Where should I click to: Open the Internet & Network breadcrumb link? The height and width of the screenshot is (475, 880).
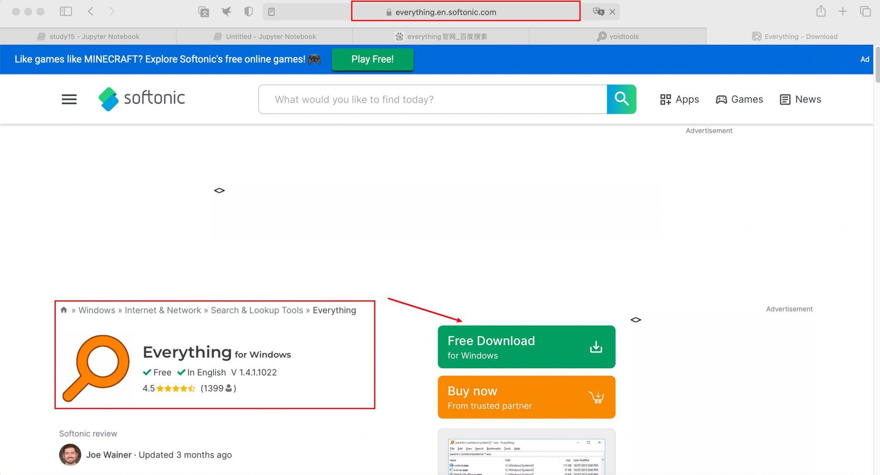163,310
